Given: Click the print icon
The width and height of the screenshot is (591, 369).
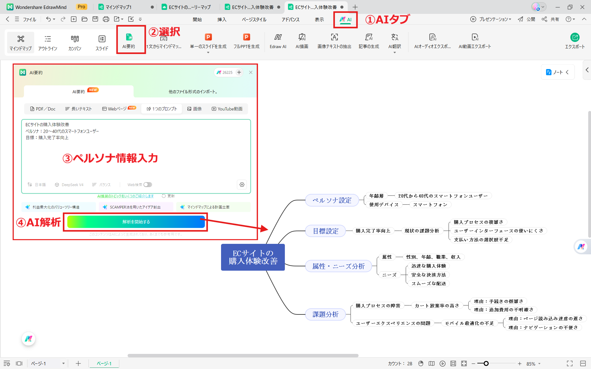Looking at the screenshot, I should click(106, 19).
